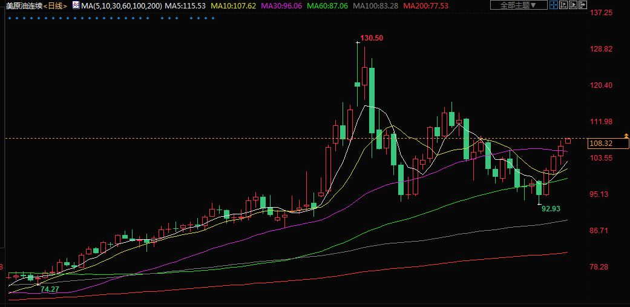Select the 美原油连续 instrument title
Viewport: 630px width, 307px height.
[24, 5]
